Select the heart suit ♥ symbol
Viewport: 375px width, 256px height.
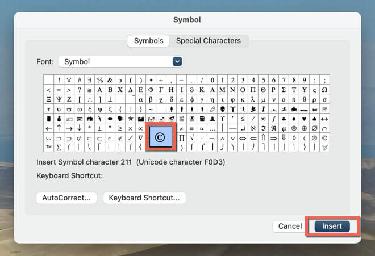pos(304,118)
